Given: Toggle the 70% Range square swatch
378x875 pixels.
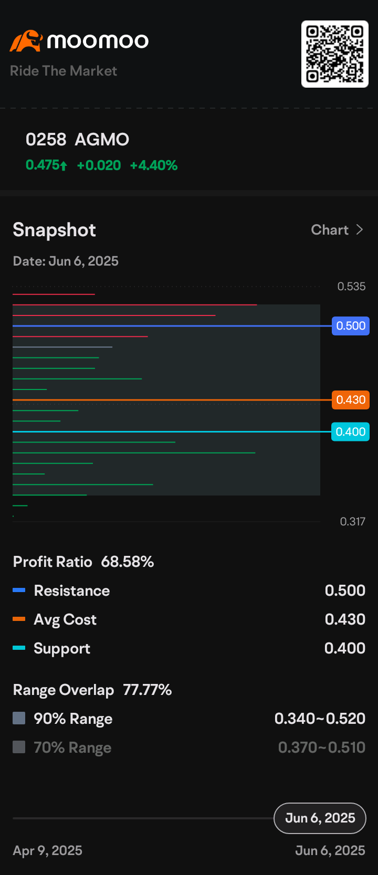Looking at the screenshot, I should 19,747.
